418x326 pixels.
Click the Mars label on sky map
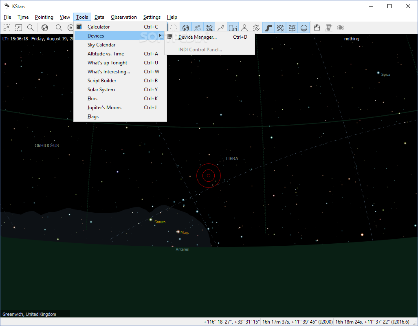[185, 233]
